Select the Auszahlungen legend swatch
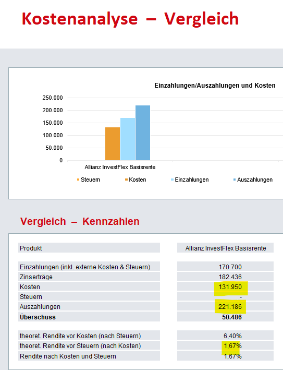Image resolution: width=283 pixels, height=370 pixels. tap(235, 180)
